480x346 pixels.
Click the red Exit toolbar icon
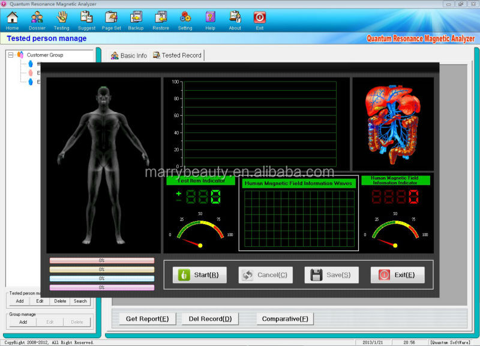click(260, 18)
